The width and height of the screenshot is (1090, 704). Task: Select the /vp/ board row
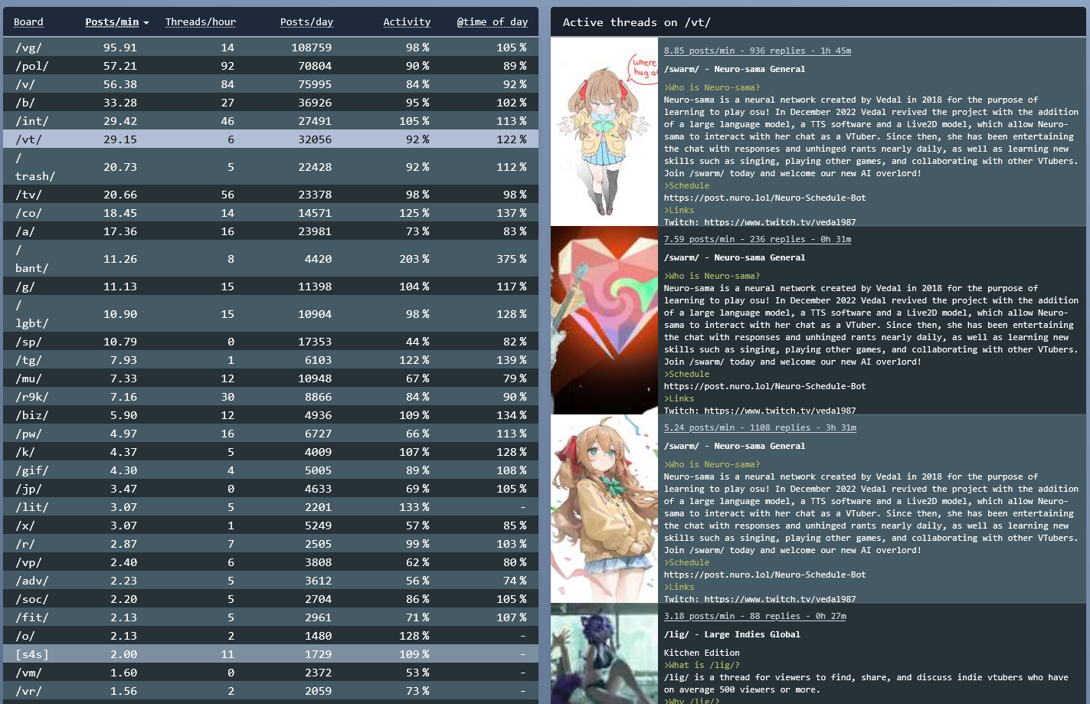pyautogui.click(x=271, y=562)
